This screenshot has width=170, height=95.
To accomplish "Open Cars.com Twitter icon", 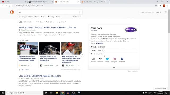I will click(x=107, y=59).
